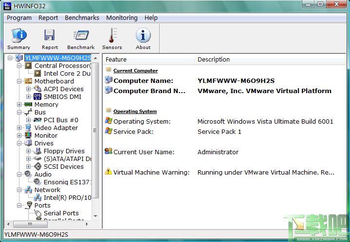Expand the ACPI Devices node
350x242 pixels.
click(28, 89)
